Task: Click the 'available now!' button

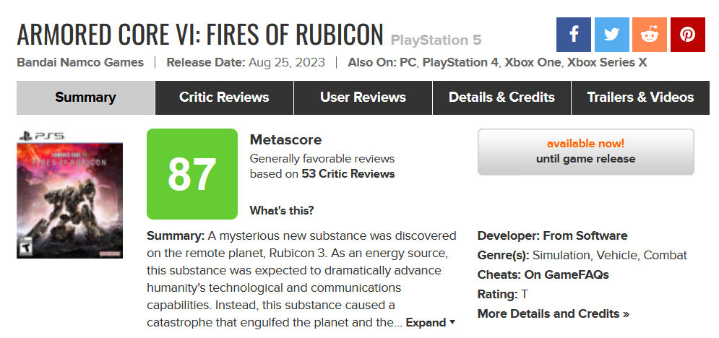Action: click(x=585, y=152)
